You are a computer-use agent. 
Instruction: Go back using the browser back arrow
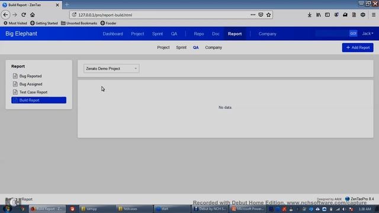tap(5, 15)
